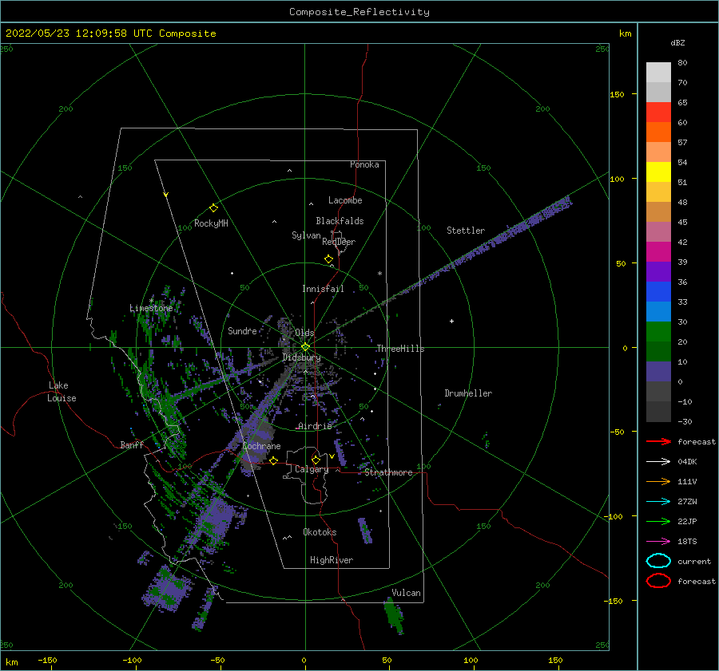Click the yellow diamond marker near RockyMH

point(213,208)
